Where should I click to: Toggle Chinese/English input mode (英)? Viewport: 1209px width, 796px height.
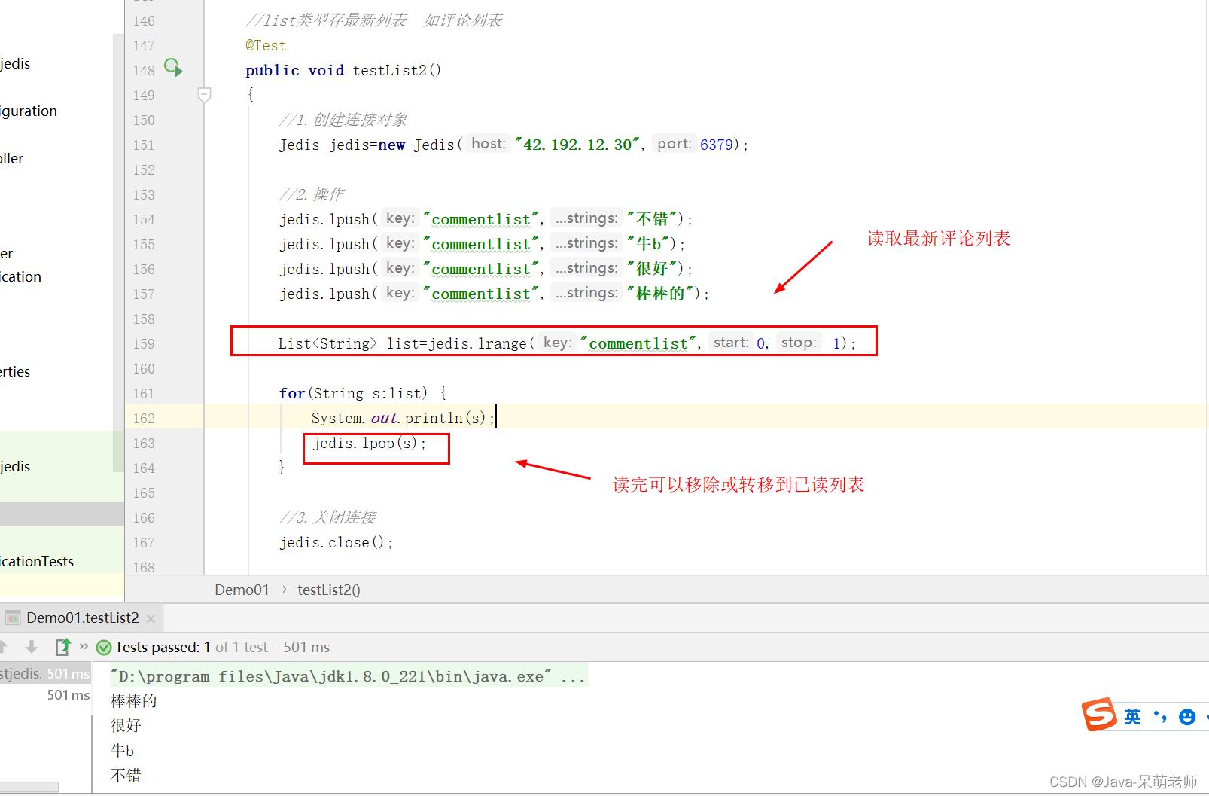point(1132,717)
